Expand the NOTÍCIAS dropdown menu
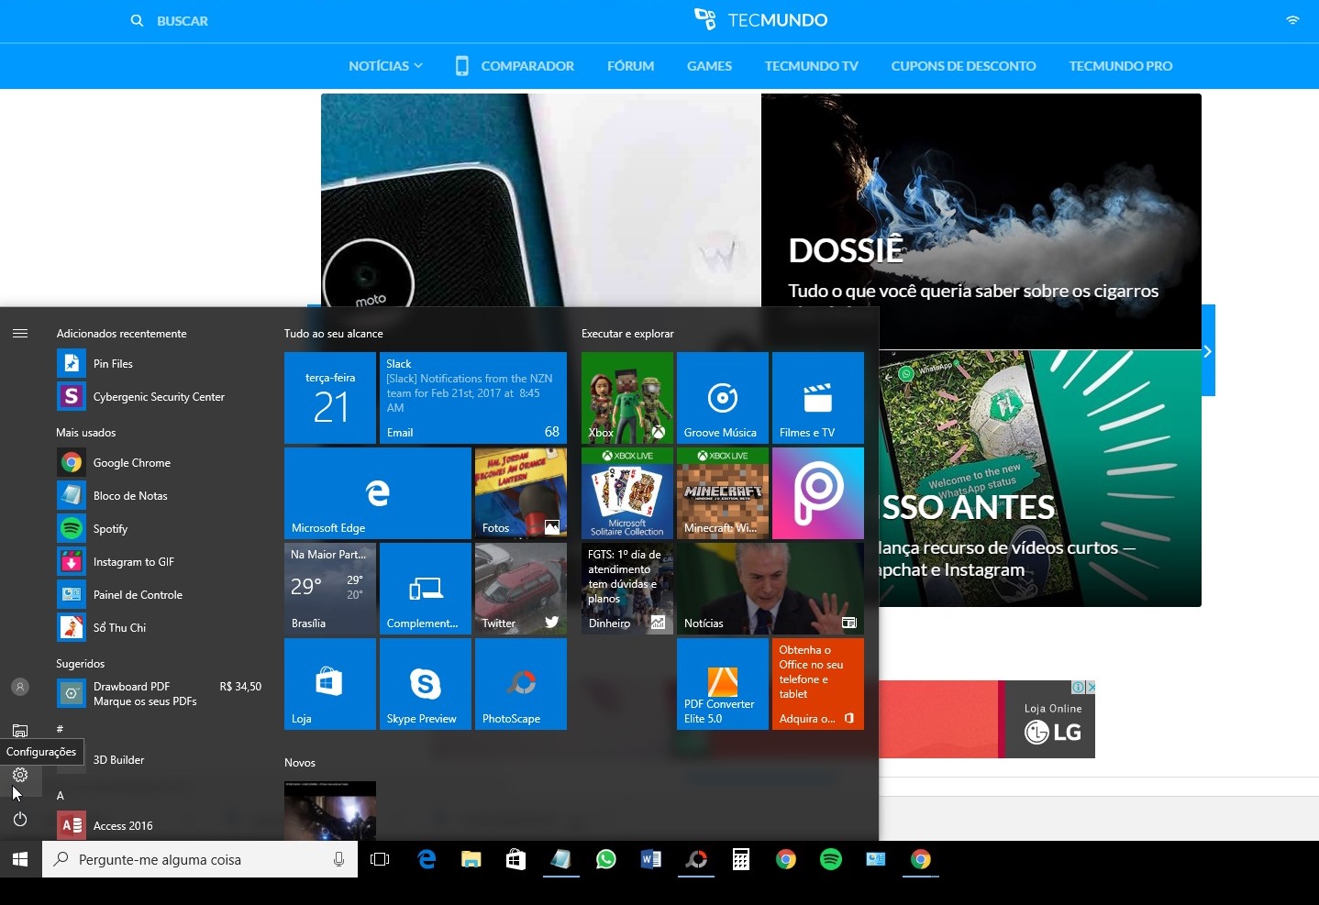This screenshot has width=1319, height=905. 385,66
